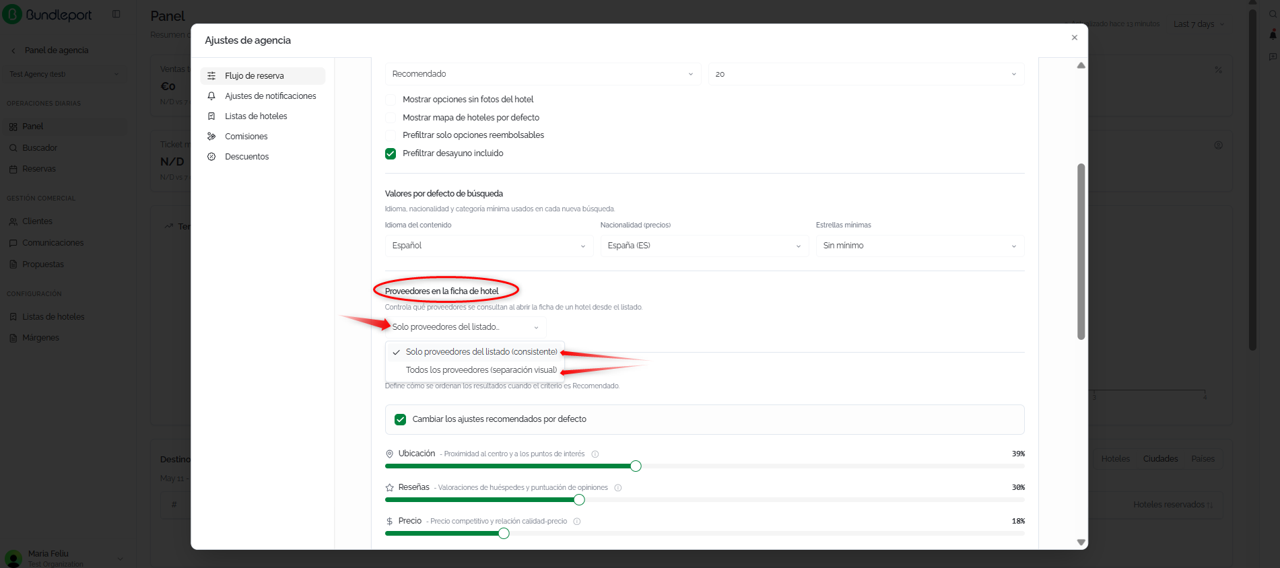Screen dimensions: 1280x568
Task: Click the Maria Feliu user avatar
Action: 13,559
